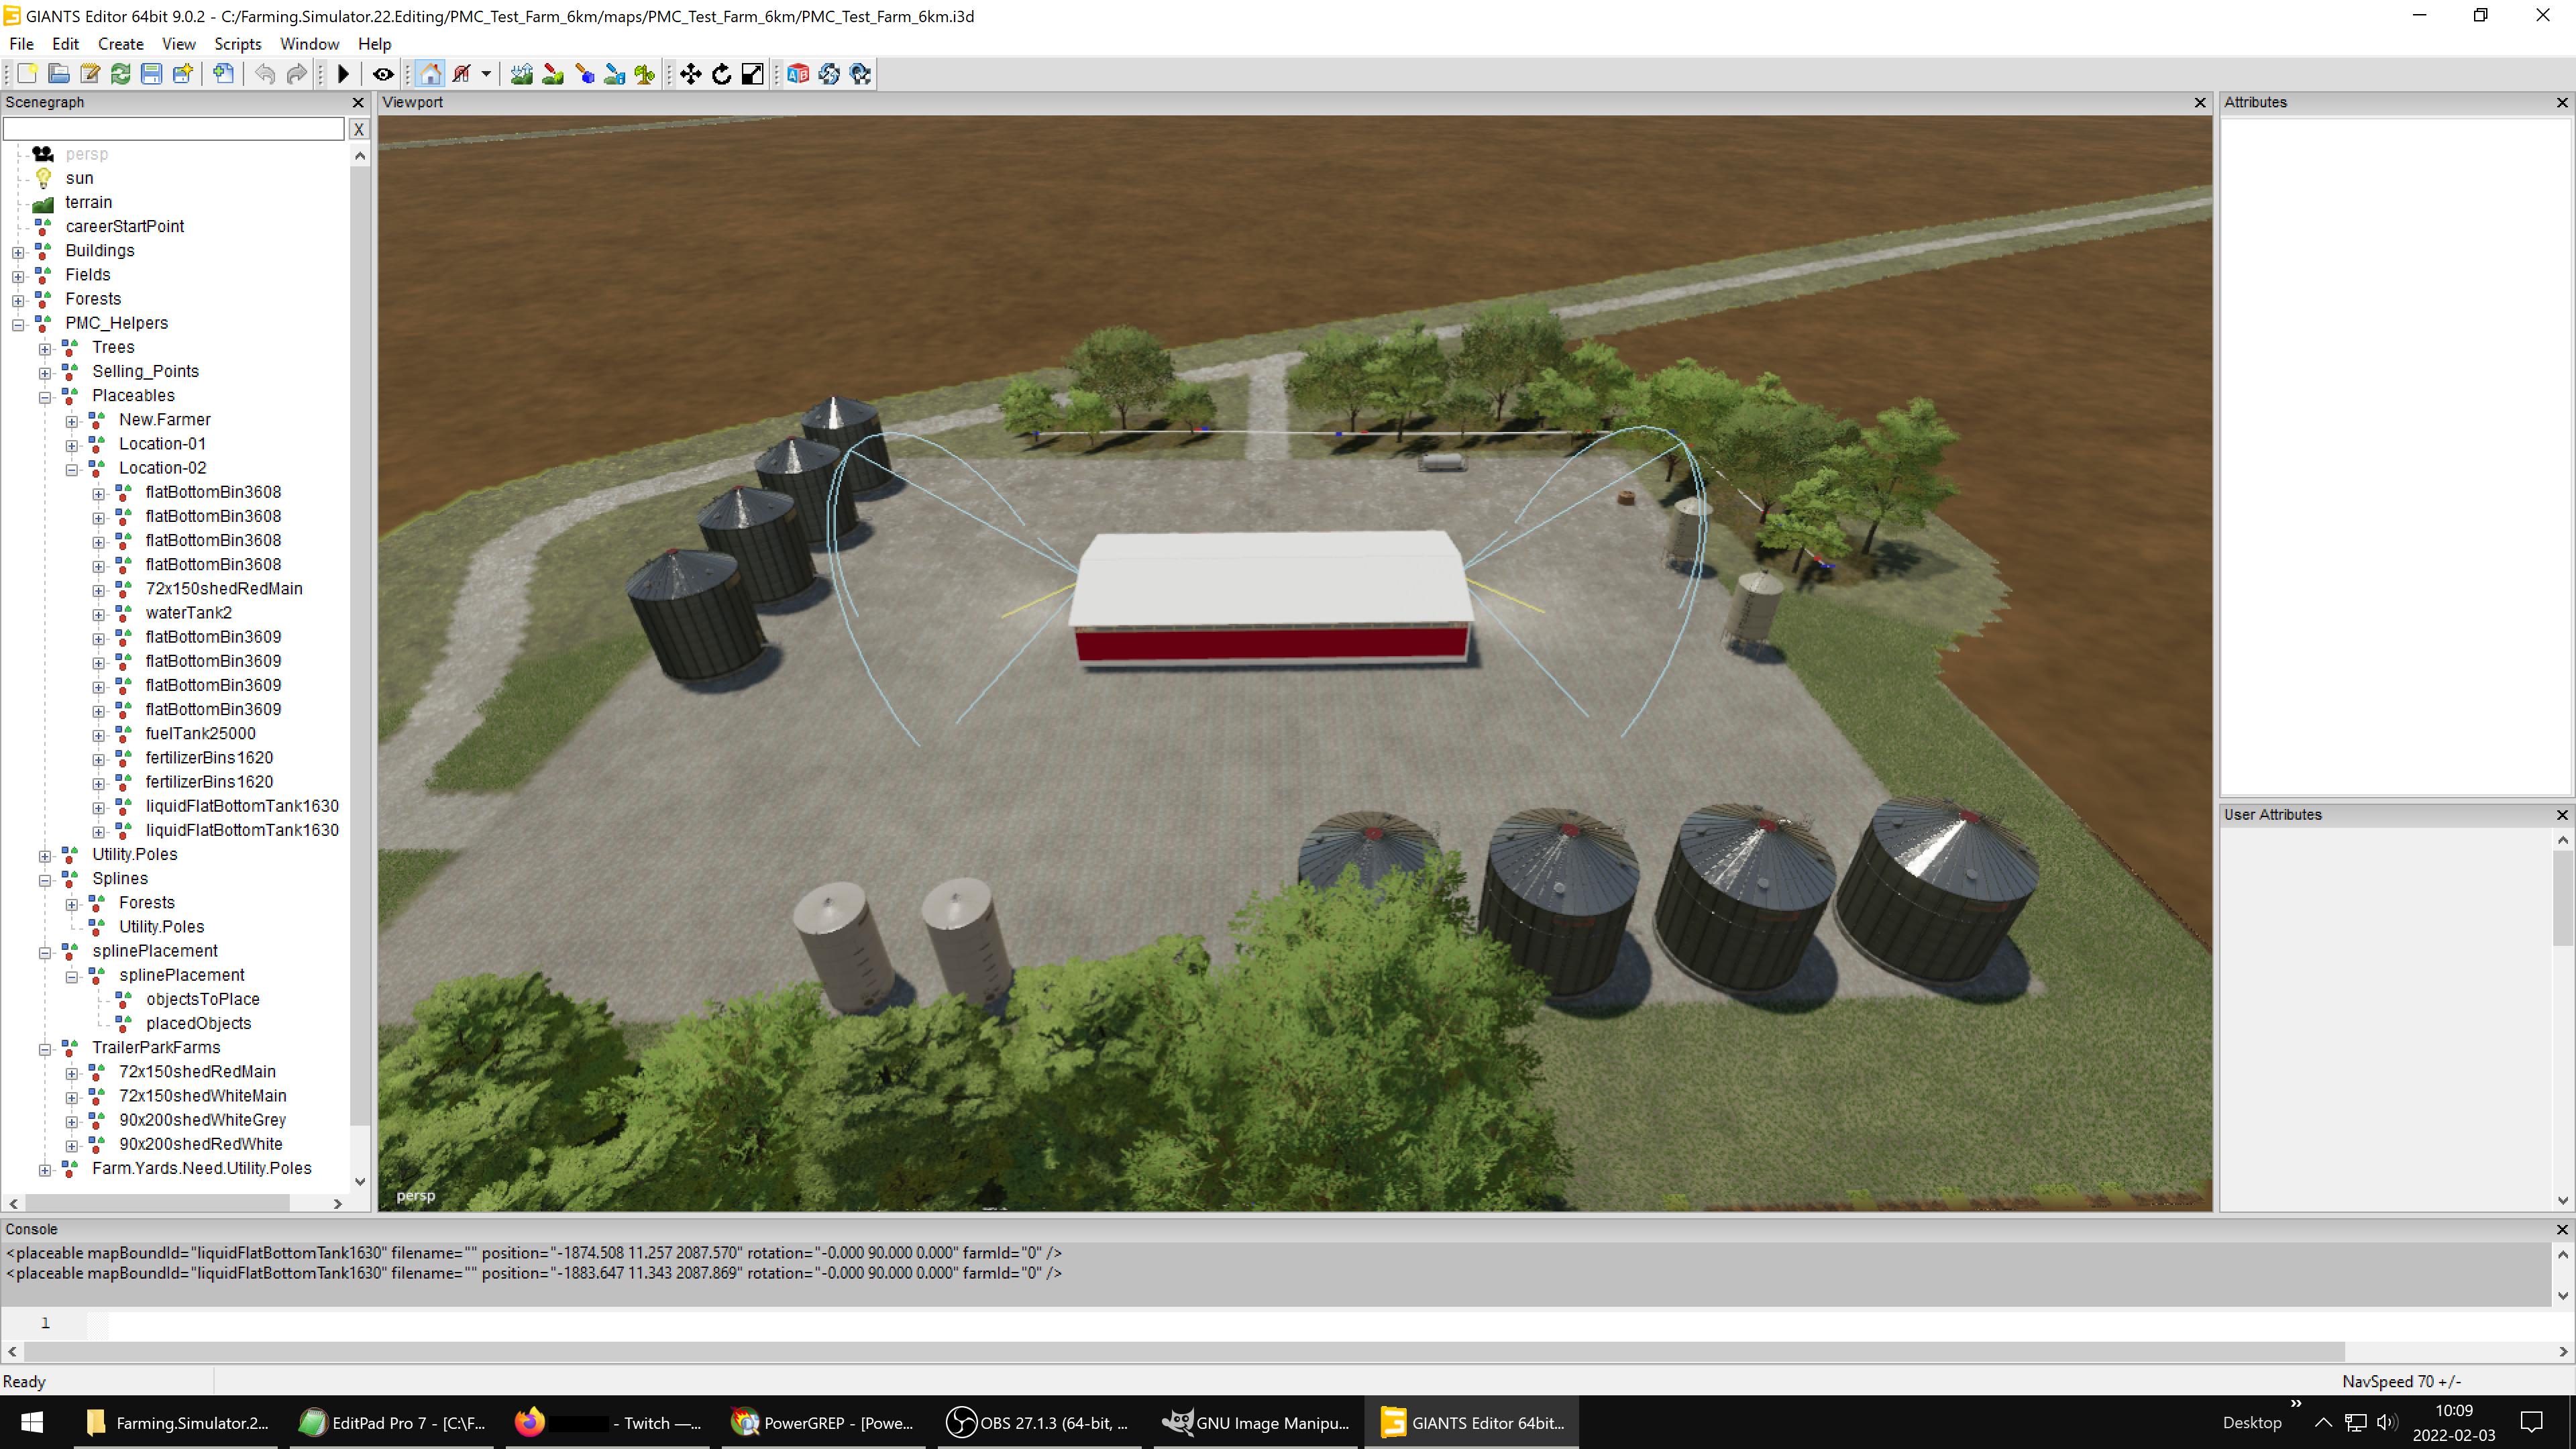Expand the New.Farmer node
This screenshot has width=2576, height=1449.
click(x=72, y=421)
